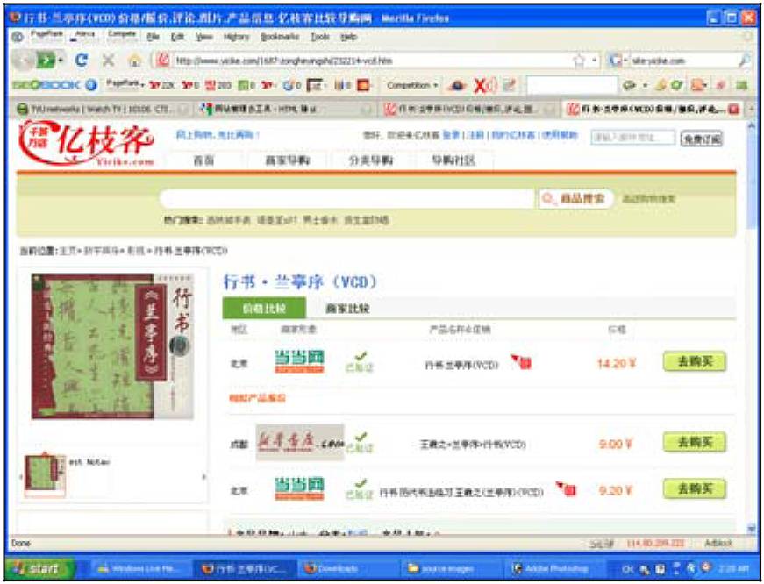Screen dimensions: 764x584
Task: Open the dropdown arrow next to bookmark star
Action: click(595, 61)
